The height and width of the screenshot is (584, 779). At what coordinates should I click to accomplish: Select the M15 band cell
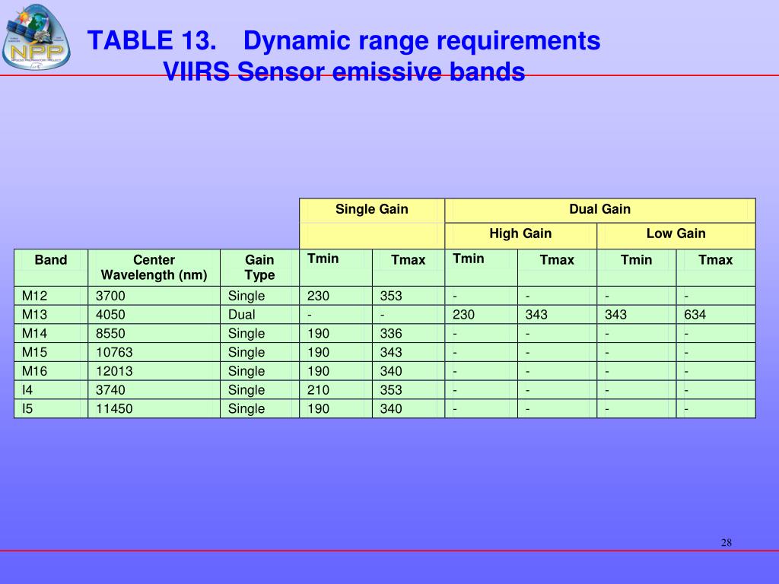tap(51, 353)
